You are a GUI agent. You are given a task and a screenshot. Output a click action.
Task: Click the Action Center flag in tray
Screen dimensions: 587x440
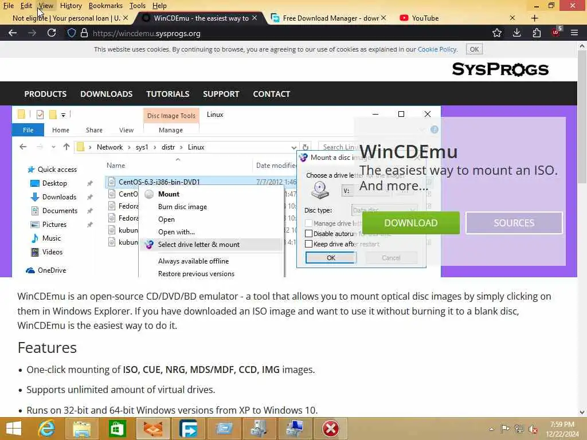tap(505, 429)
